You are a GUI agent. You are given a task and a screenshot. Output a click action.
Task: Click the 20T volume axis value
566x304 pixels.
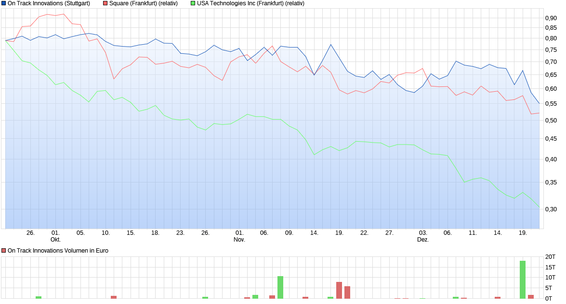(550, 257)
